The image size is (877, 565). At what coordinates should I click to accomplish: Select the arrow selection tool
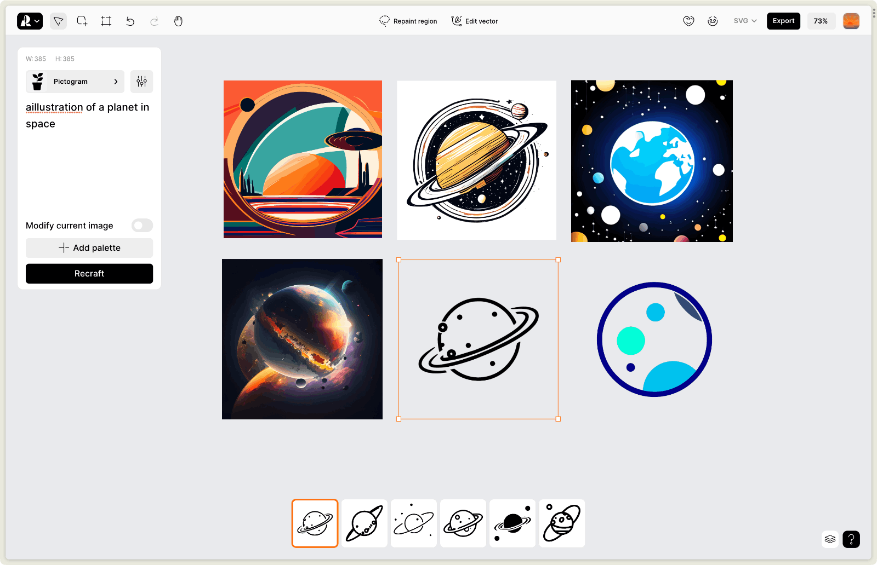click(58, 21)
